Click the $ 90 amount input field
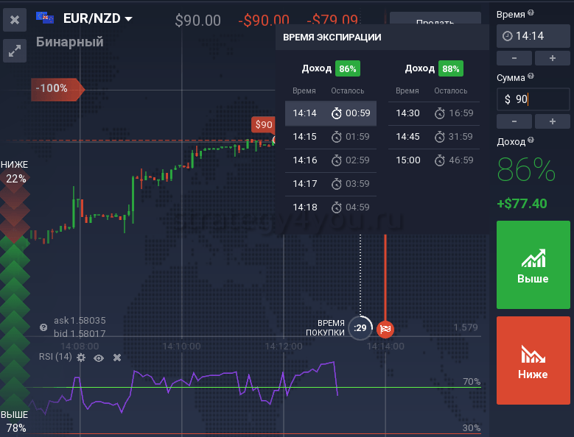The image size is (574, 437). [533, 99]
